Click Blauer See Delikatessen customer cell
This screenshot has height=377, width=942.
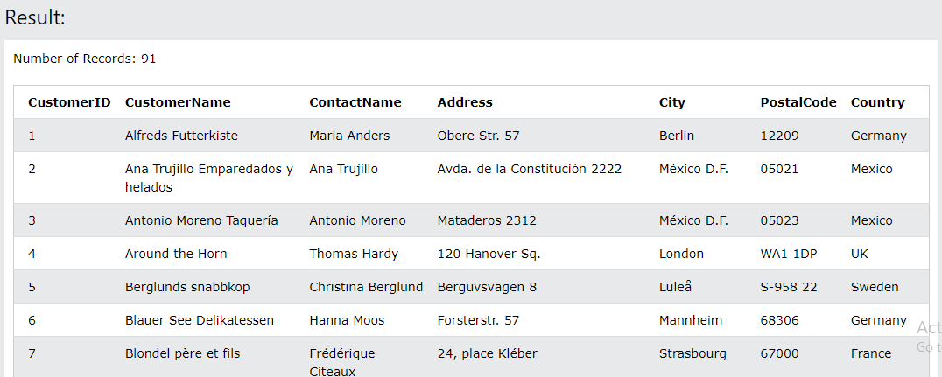(200, 320)
